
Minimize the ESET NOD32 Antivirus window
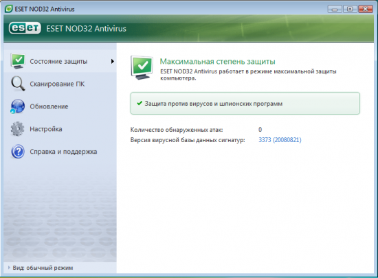click(335, 9)
